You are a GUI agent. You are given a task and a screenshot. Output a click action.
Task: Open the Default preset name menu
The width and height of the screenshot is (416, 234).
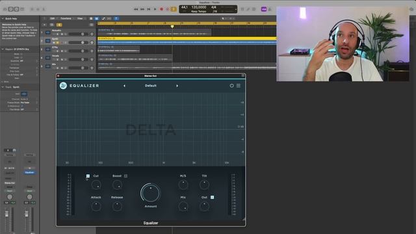point(150,86)
